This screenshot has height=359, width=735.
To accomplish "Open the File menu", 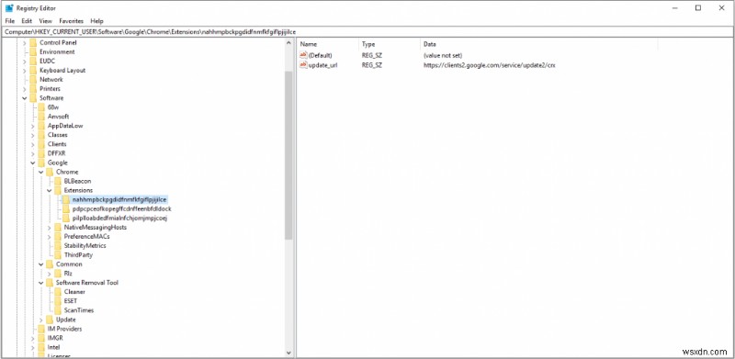I will pos(10,21).
